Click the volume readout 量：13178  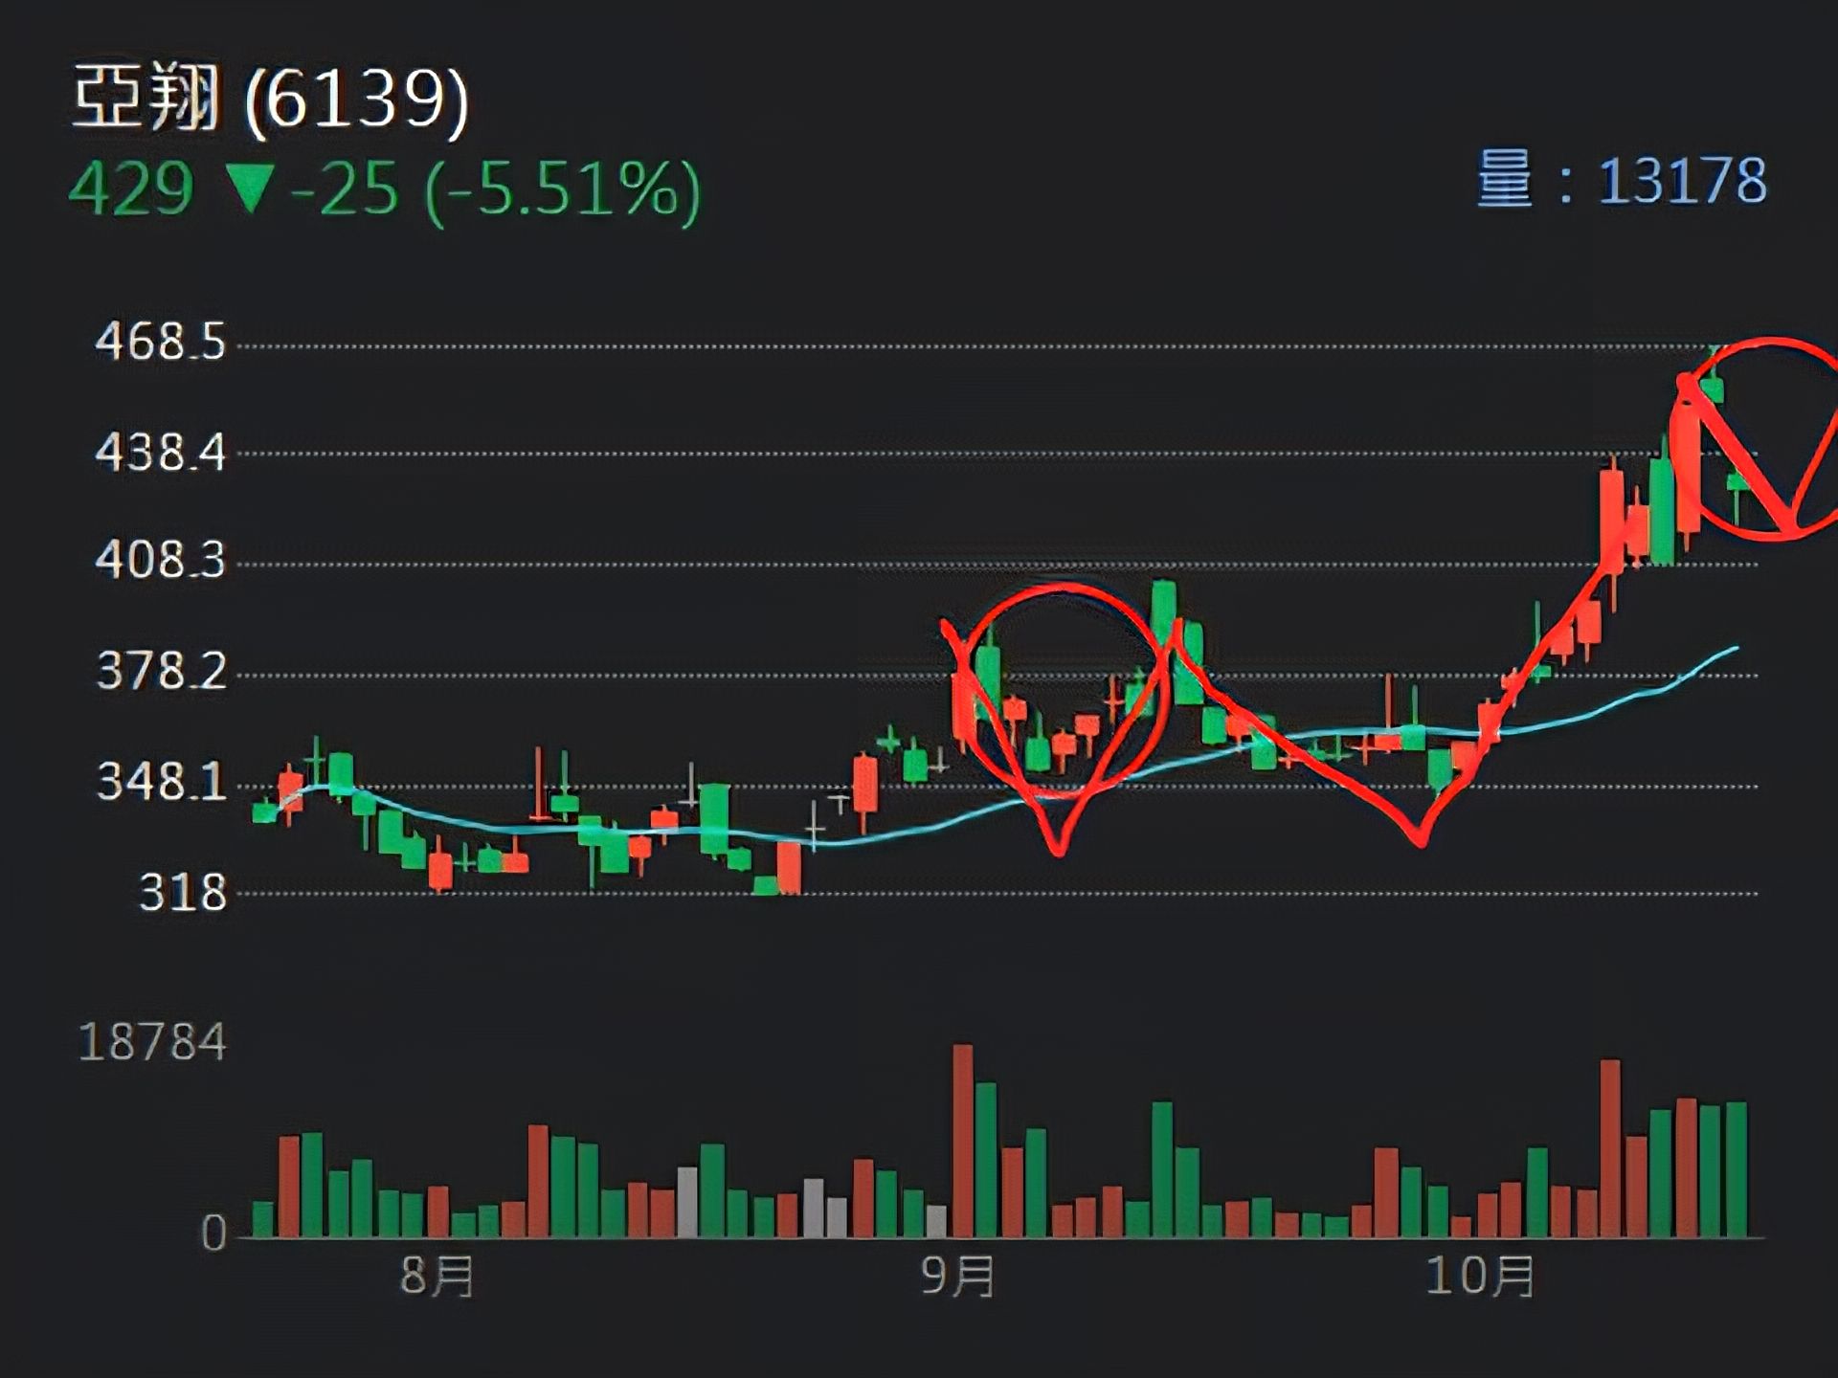point(1622,180)
